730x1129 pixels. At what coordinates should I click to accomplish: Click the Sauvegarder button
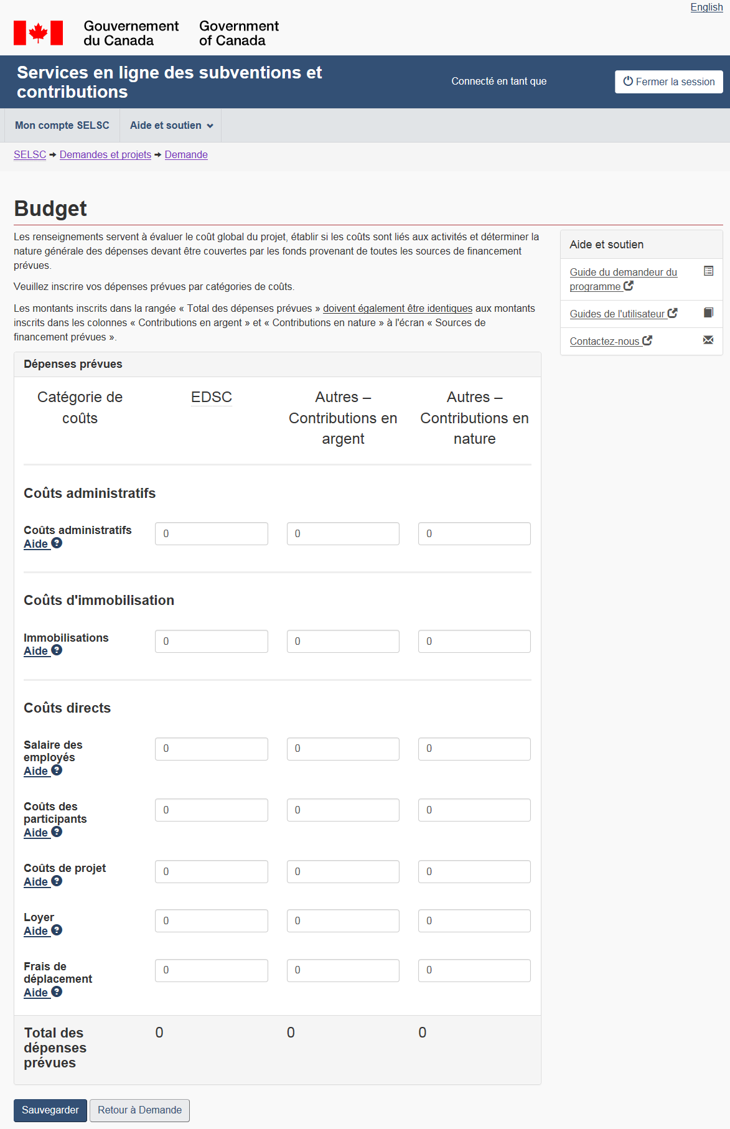point(50,1110)
